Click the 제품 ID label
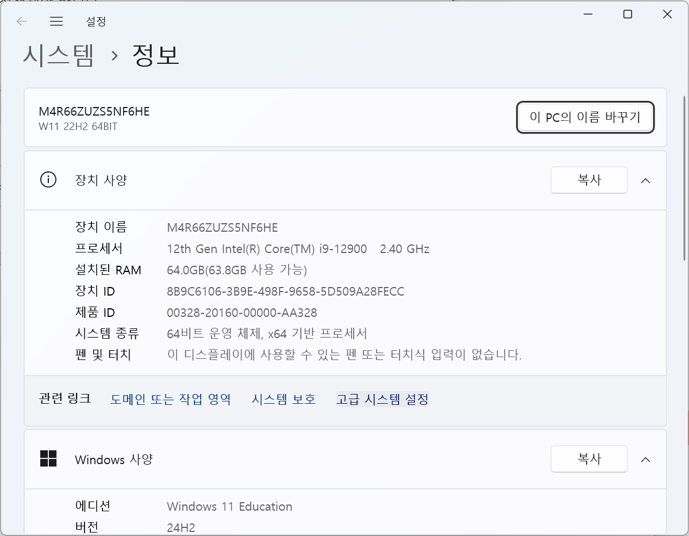689x536 pixels. 95,312
